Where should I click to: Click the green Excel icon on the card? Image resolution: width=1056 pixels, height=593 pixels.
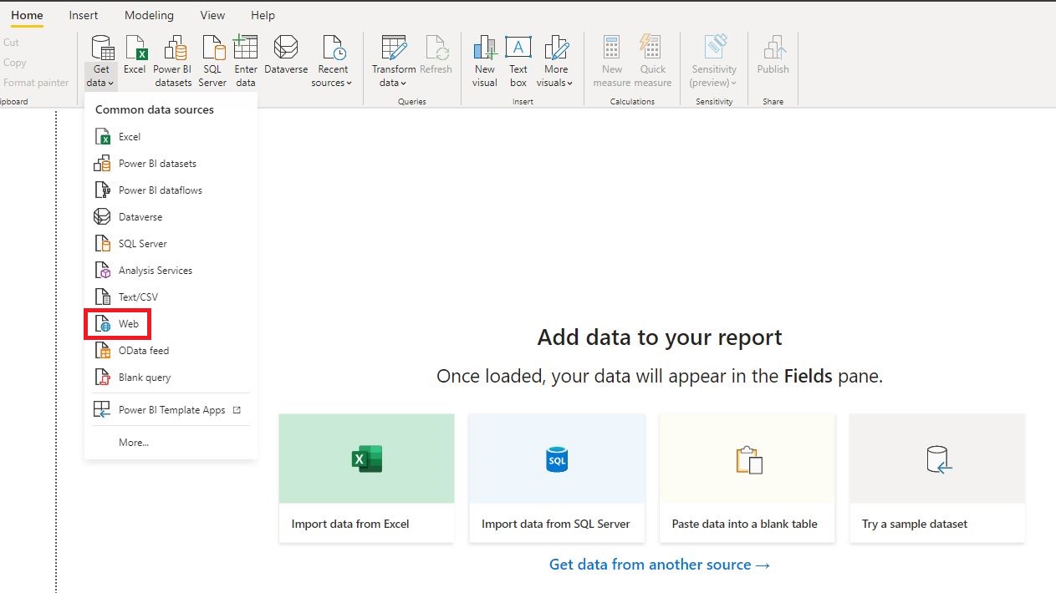367,459
